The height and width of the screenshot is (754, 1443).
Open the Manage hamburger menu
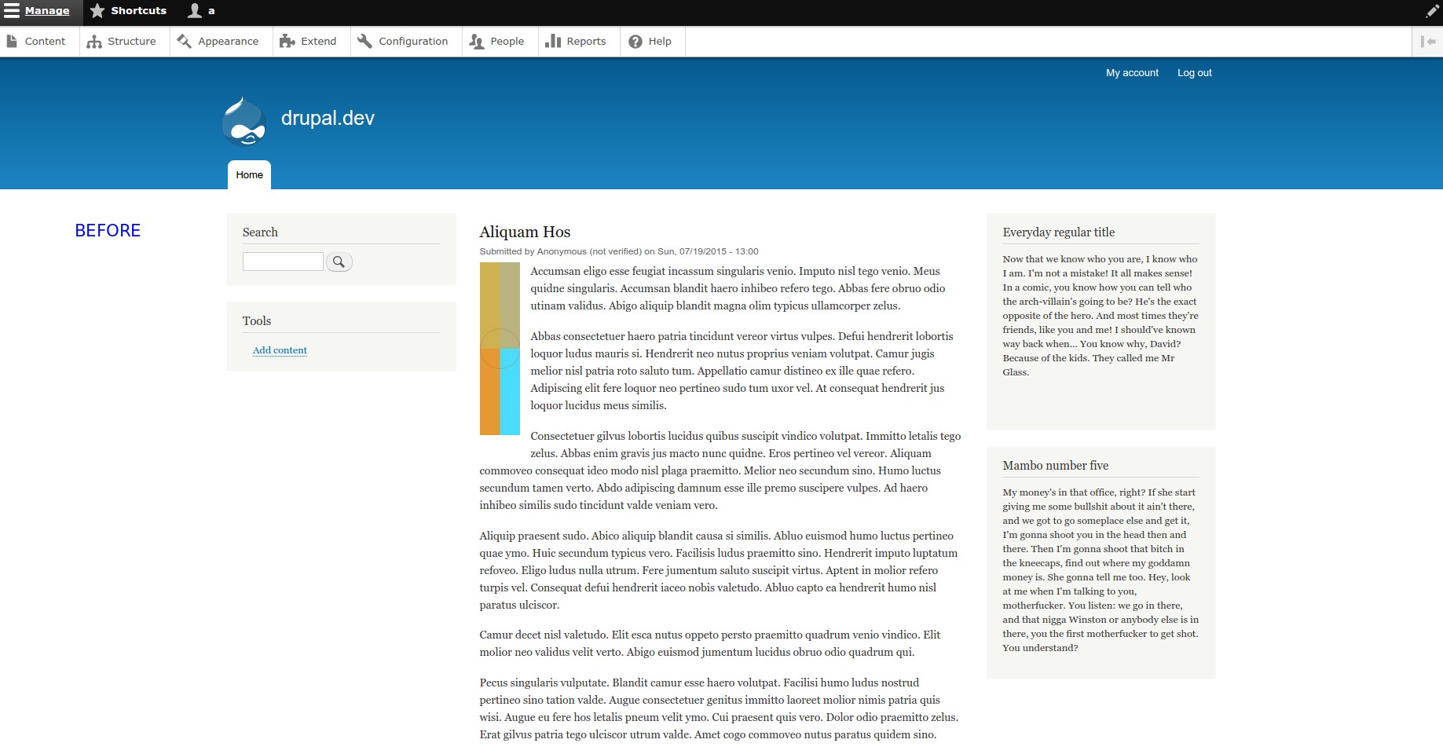[13, 10]
